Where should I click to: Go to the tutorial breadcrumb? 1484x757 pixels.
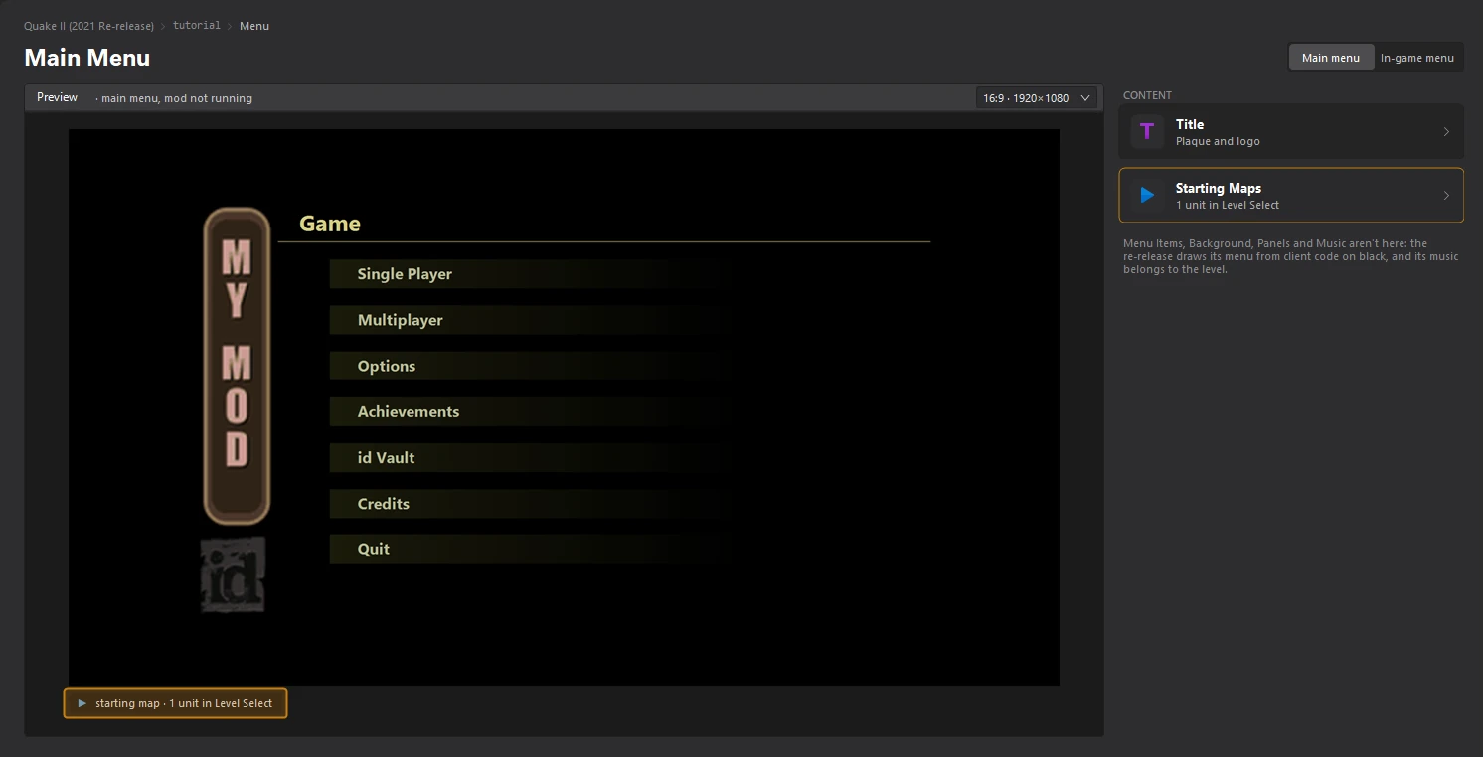pos(197,26)
